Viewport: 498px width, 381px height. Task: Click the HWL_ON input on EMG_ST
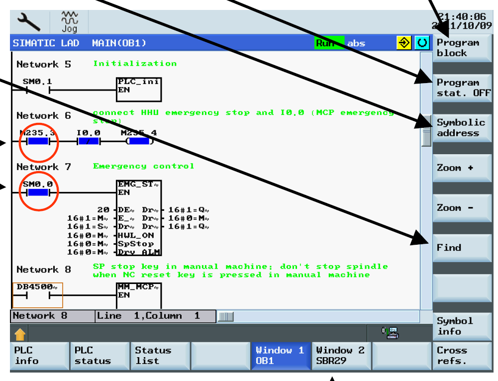(136, 235)
